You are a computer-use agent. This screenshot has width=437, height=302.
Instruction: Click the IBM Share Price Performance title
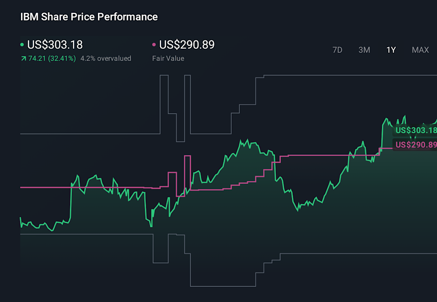coord(88,16)
